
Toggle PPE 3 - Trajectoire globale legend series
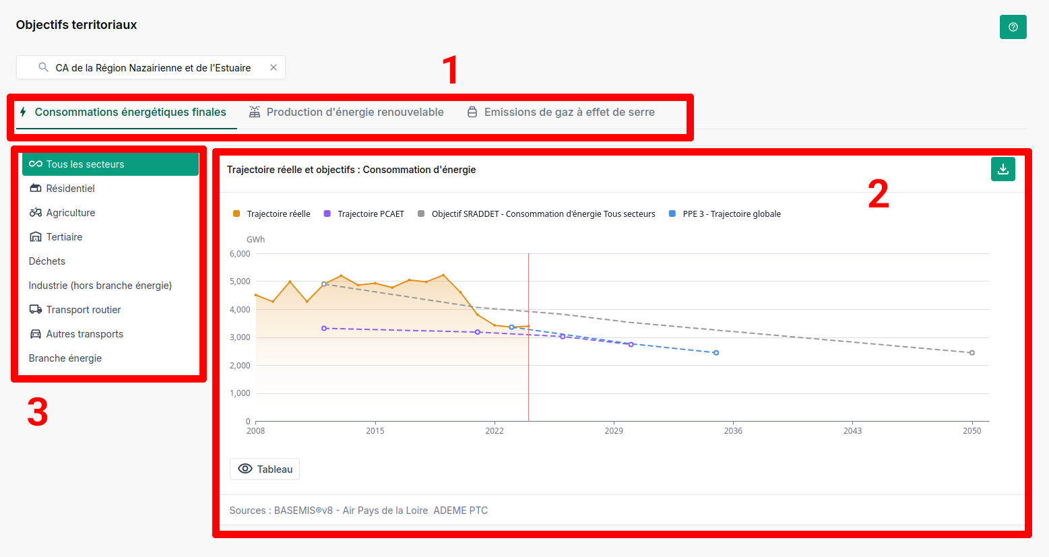725,214
